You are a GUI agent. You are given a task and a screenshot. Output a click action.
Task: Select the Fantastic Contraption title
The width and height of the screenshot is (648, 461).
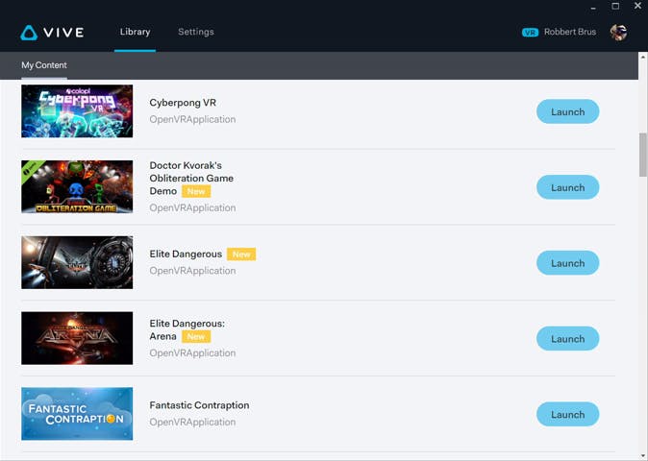coord(199,405)
